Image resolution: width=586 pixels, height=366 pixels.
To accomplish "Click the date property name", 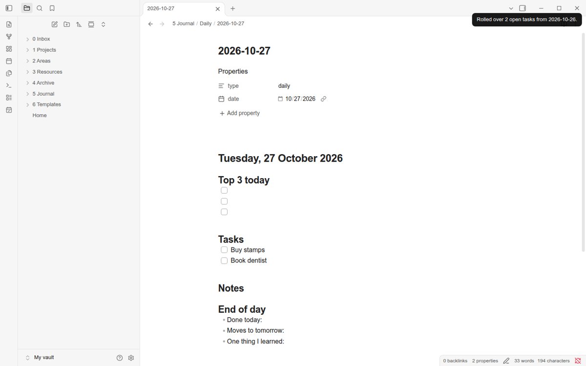I will (233, 99).
